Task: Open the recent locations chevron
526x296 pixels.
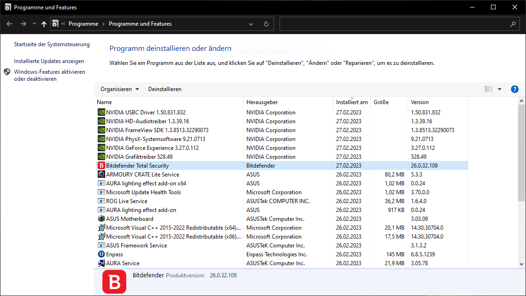Action: click(34, 24)
